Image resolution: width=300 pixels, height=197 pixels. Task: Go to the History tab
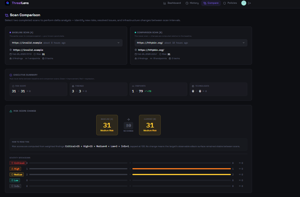(x=192, y=3)
